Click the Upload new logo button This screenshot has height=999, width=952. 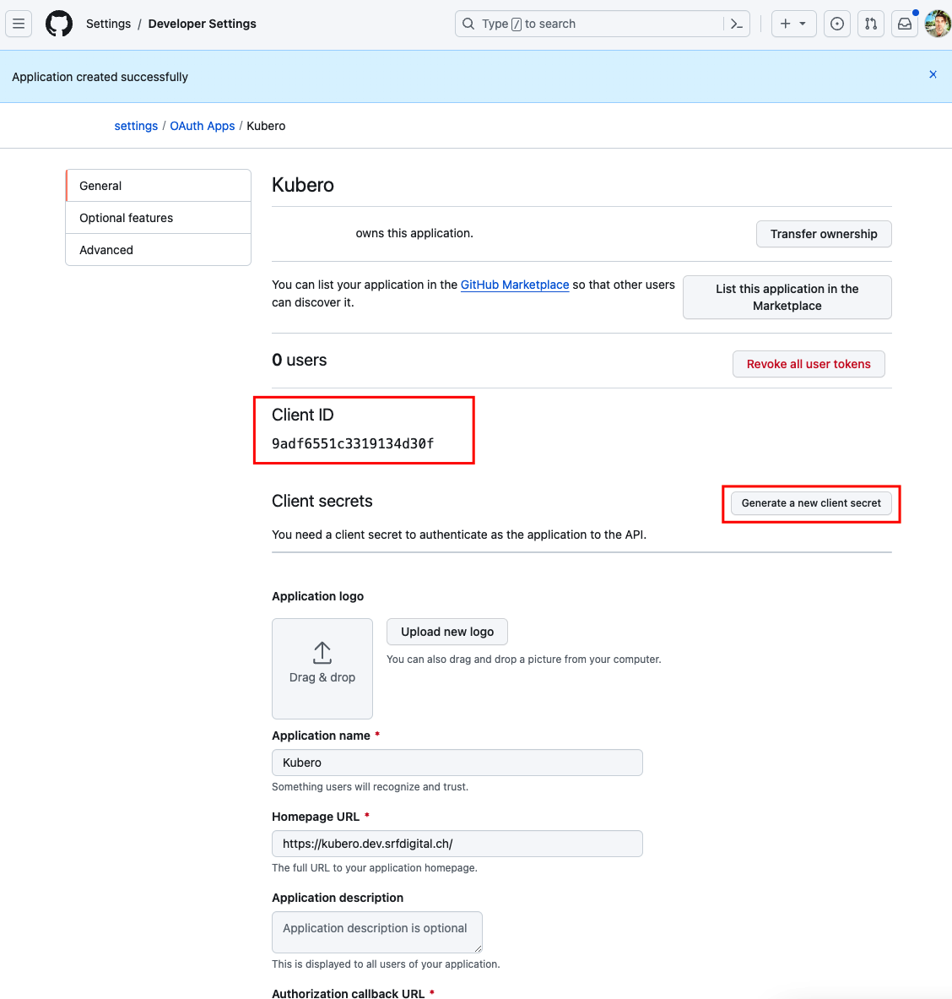(447, 632)
